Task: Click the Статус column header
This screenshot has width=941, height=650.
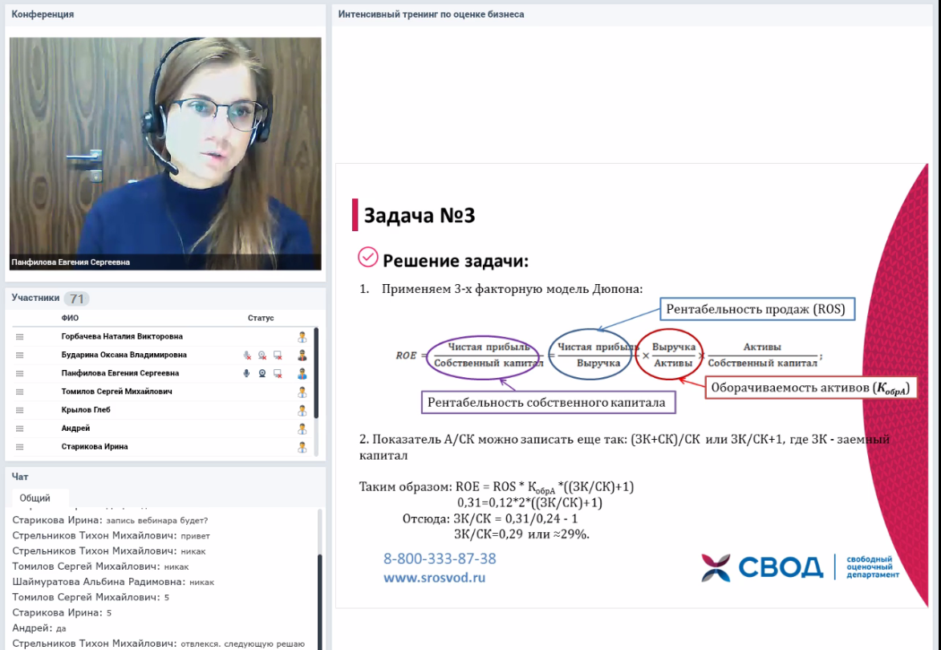Action: 261,318
